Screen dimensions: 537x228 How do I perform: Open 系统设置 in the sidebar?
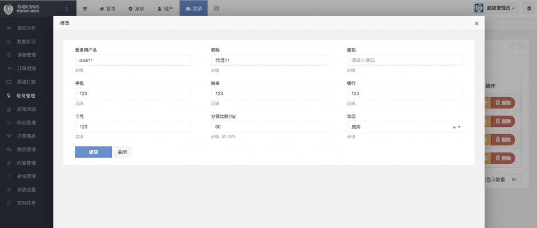tap(26, 189)
